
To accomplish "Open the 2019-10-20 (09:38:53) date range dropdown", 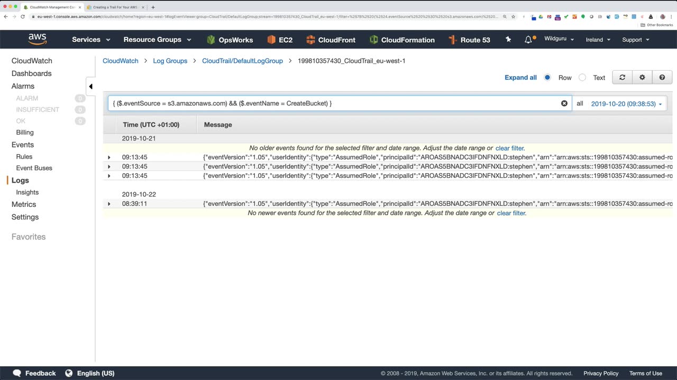I will pos(626,104).
